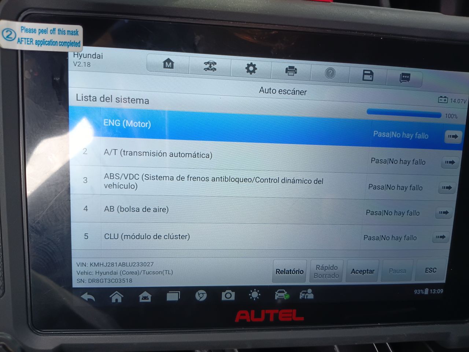Viewport: 469px width, 352px height.
Task: Click the 13:09 clock in status bar
Action: [436, 291]
